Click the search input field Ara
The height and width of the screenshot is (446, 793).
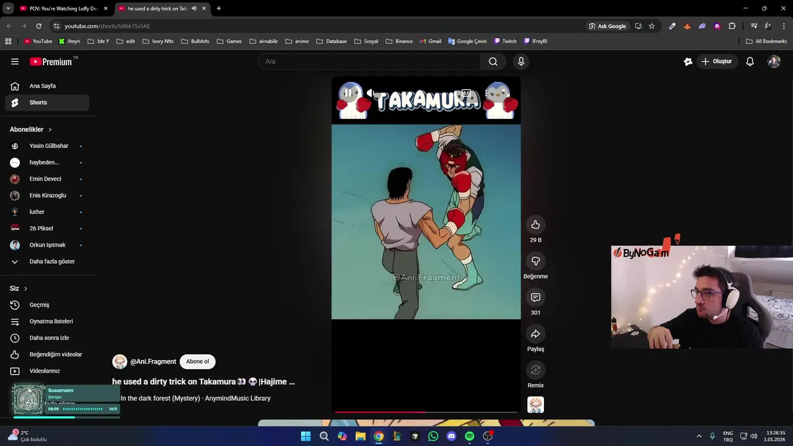(370, 61)
